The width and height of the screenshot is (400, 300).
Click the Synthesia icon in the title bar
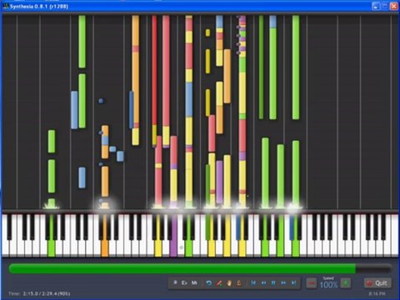pos(6,6)
